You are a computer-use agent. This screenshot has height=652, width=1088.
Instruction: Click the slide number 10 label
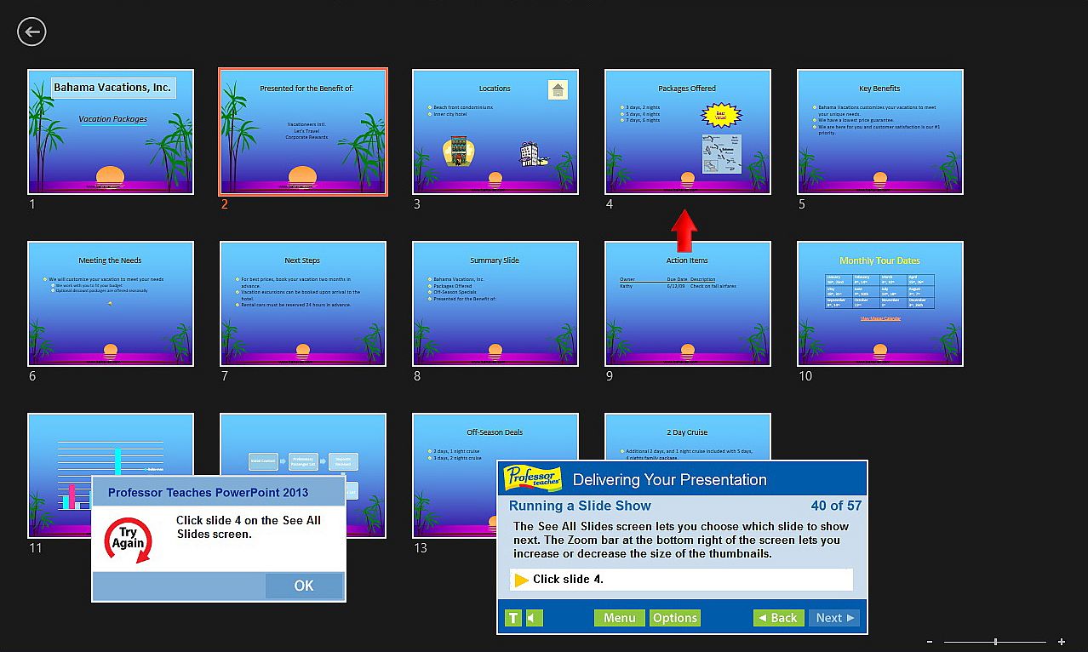(x=805, y=376)
